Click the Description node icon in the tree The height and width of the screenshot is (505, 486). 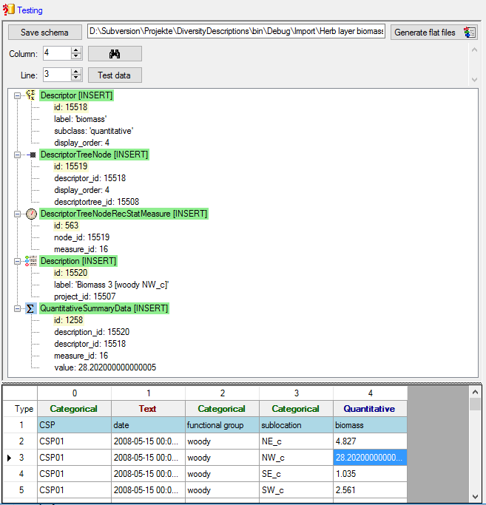(31, 261)
